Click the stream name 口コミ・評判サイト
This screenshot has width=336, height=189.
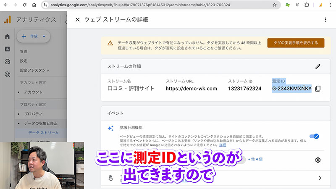(131, 89)
